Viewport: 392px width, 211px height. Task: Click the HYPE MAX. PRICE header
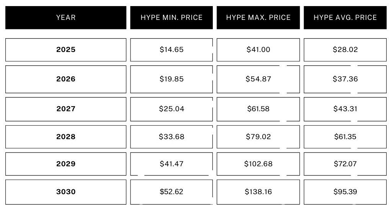coord(258,18)
